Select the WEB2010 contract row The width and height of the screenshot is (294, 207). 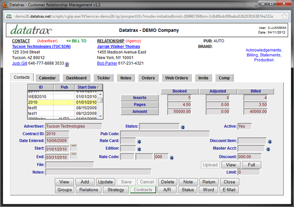pyautogui.click(x=62, y=96)
